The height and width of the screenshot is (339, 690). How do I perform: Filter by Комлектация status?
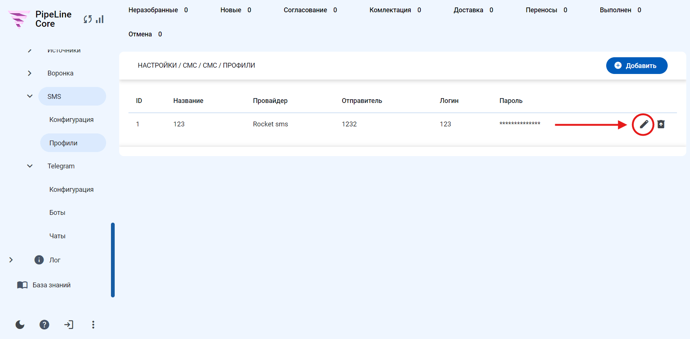(x=395, y=10)
